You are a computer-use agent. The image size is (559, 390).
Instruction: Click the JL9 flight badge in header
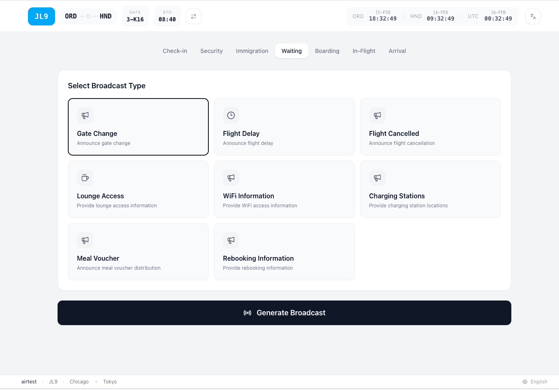coord(41,16)
